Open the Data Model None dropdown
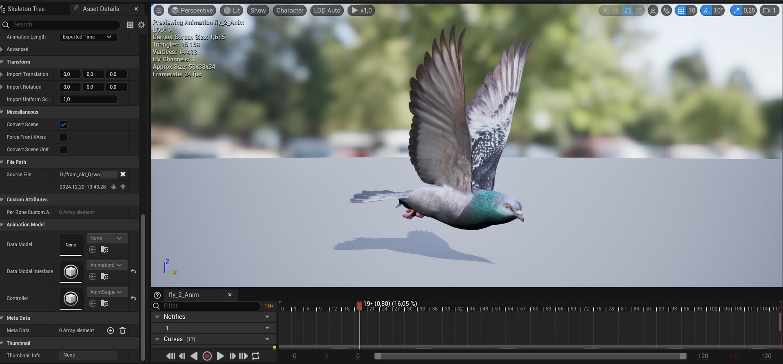The image size is (783, 364). click(x=107, y=238)
